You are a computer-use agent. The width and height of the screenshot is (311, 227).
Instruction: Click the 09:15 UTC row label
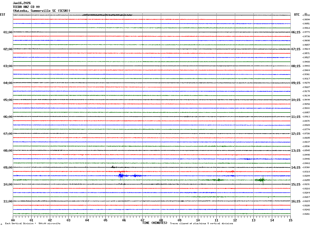click(x=296, y=83)
